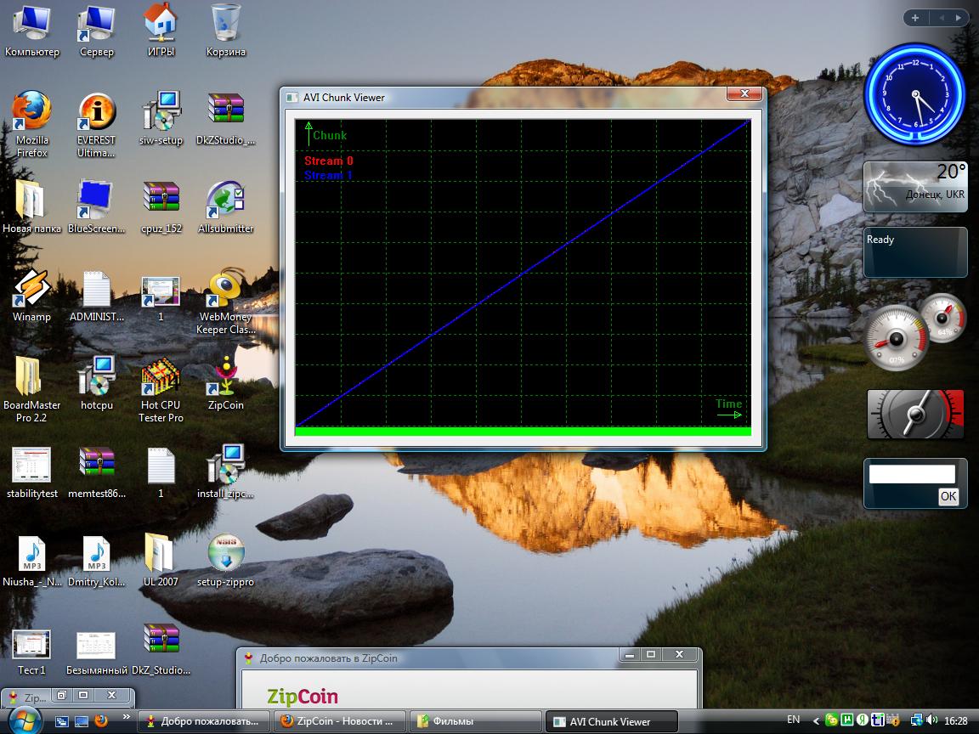The width and height of the screenshot is (979, 734).
Task: Click the add gadget plus button in sidebar
Action: pos(915,18)
